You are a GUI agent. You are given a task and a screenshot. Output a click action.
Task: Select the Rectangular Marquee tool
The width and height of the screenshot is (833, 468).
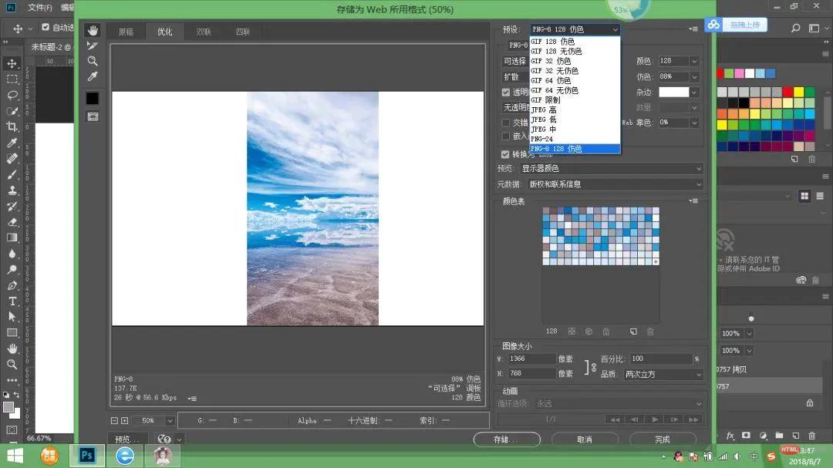coord(12,79)
